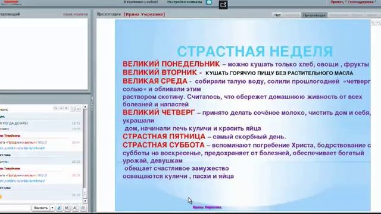Click the presenter name Ирина Умрихина in header
The image size is (381, 214).
click(x=144, y=14)
